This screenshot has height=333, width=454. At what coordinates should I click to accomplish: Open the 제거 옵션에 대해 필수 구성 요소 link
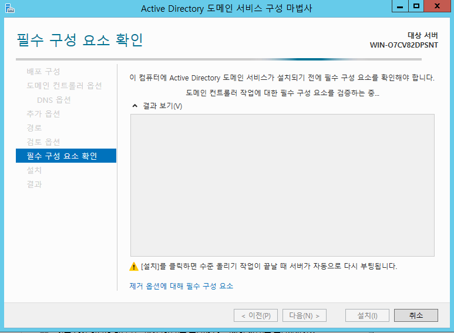coord(181,286)
